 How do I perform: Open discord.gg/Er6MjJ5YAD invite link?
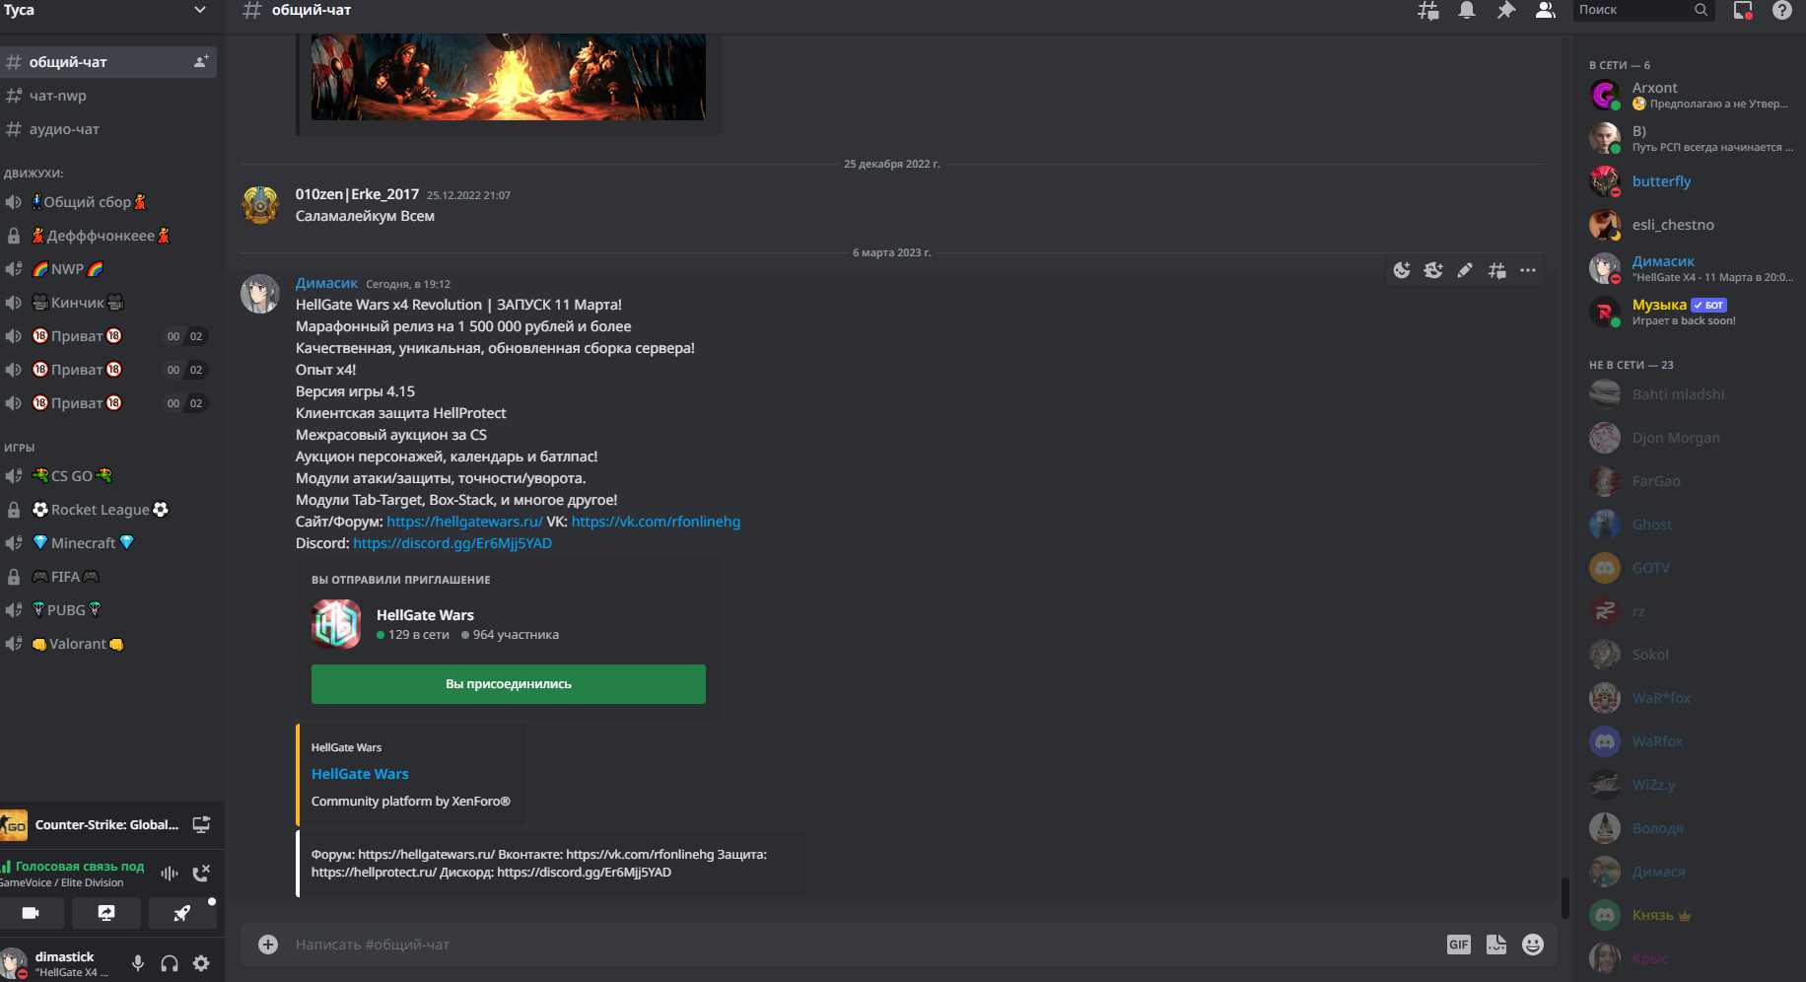coord(452,543)
